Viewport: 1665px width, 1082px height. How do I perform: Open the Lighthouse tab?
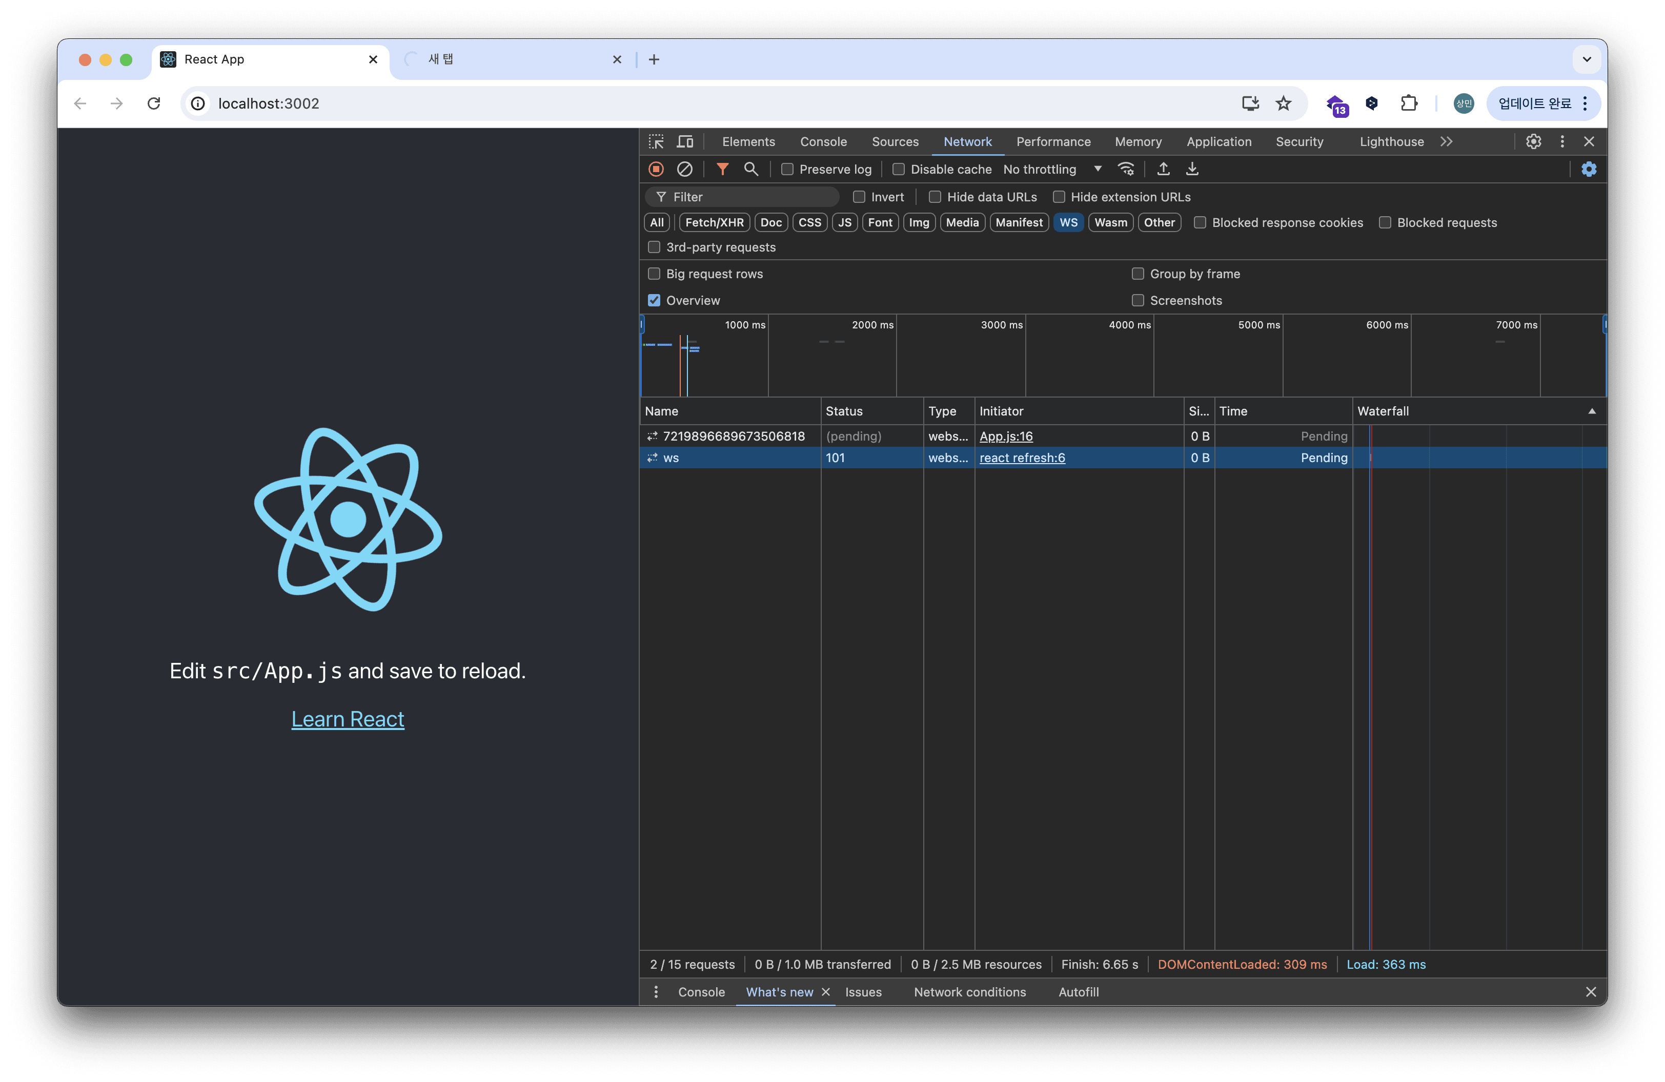coord(1391,142)
